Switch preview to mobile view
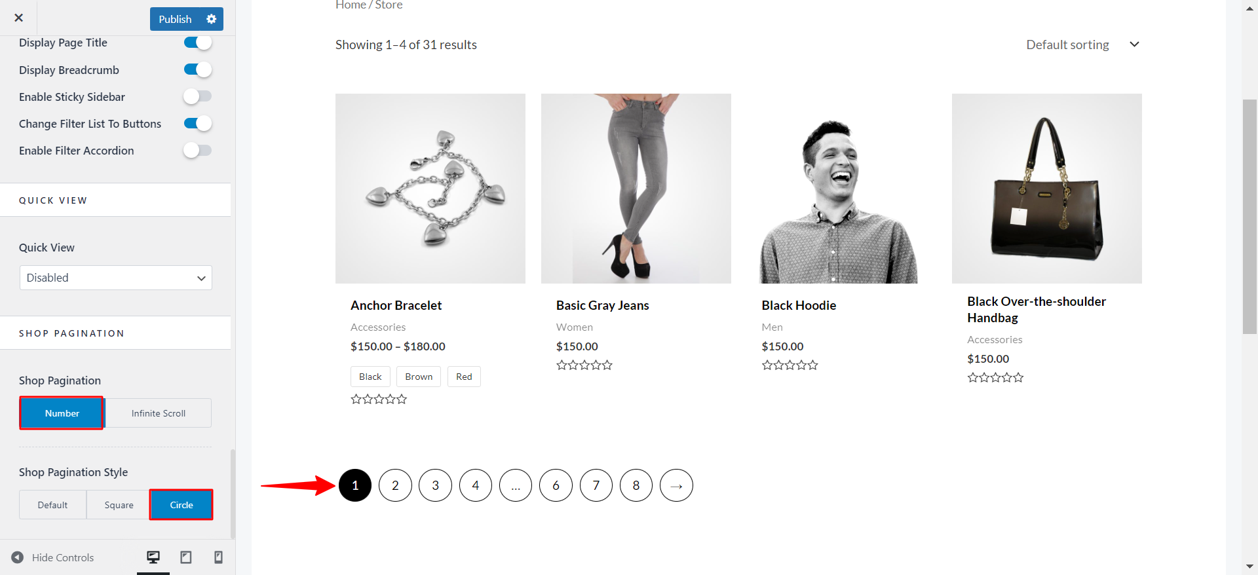1258x575 pixels. click(219, 557)
